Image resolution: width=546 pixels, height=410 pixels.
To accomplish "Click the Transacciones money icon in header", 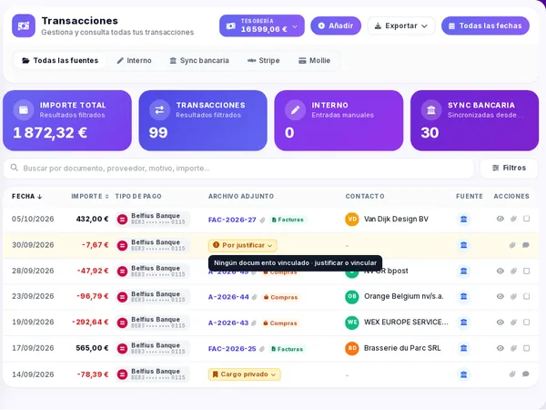I will (24, 26).
